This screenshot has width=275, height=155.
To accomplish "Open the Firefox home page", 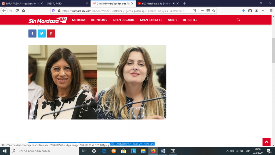I will (24, 11).
